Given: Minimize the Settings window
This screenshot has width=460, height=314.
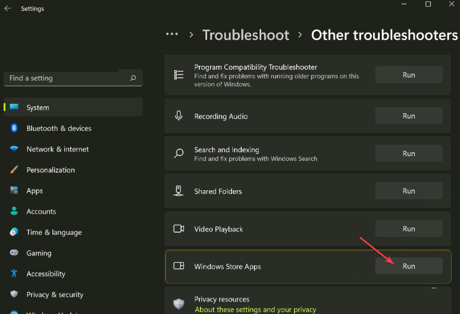Looking at the screenshot, I should [x=404, y=4].
